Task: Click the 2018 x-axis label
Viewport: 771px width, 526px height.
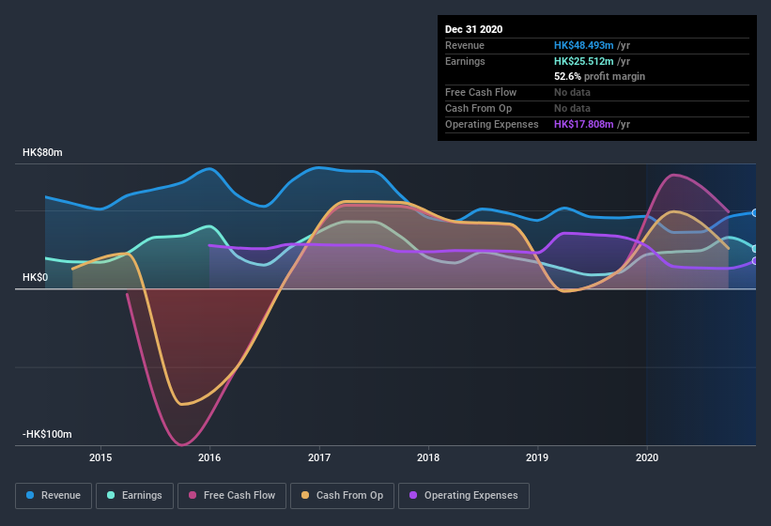Action: [x=428, y=457]
